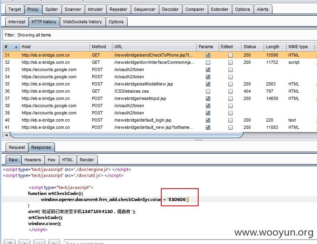Viewport: 317px width, 244px height.
Task: Open the Render view tab
Action: (87, 160)
